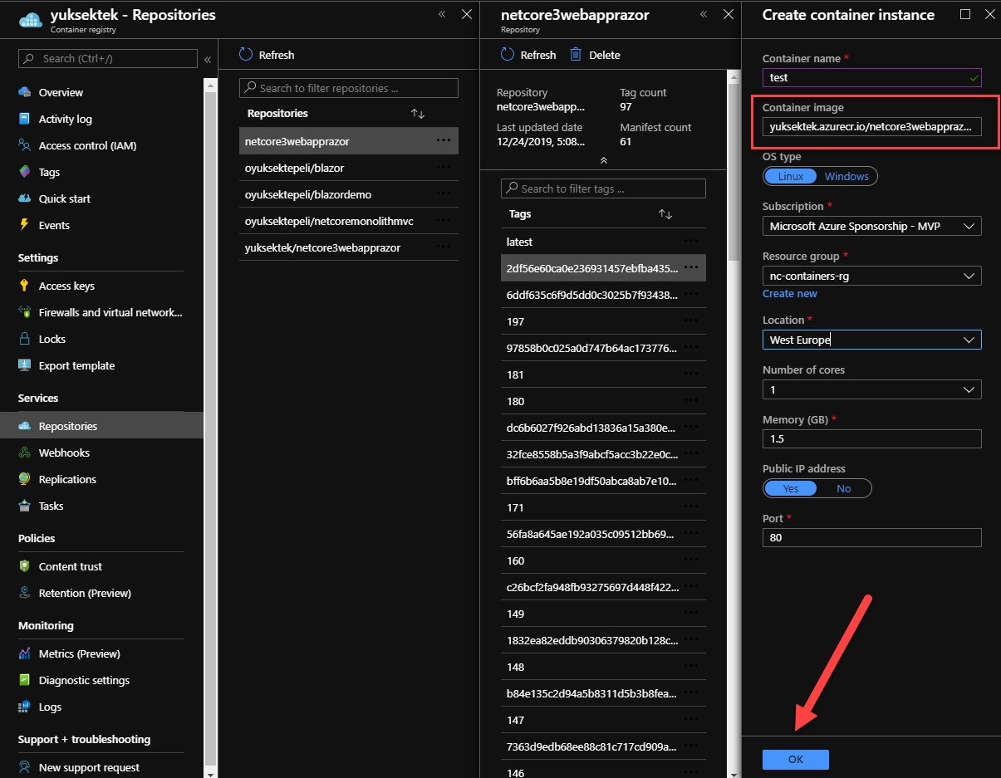Screen dimensions: 1001x778
Task: Sort Repositories list with arrows icon
Action: (418, 113)
